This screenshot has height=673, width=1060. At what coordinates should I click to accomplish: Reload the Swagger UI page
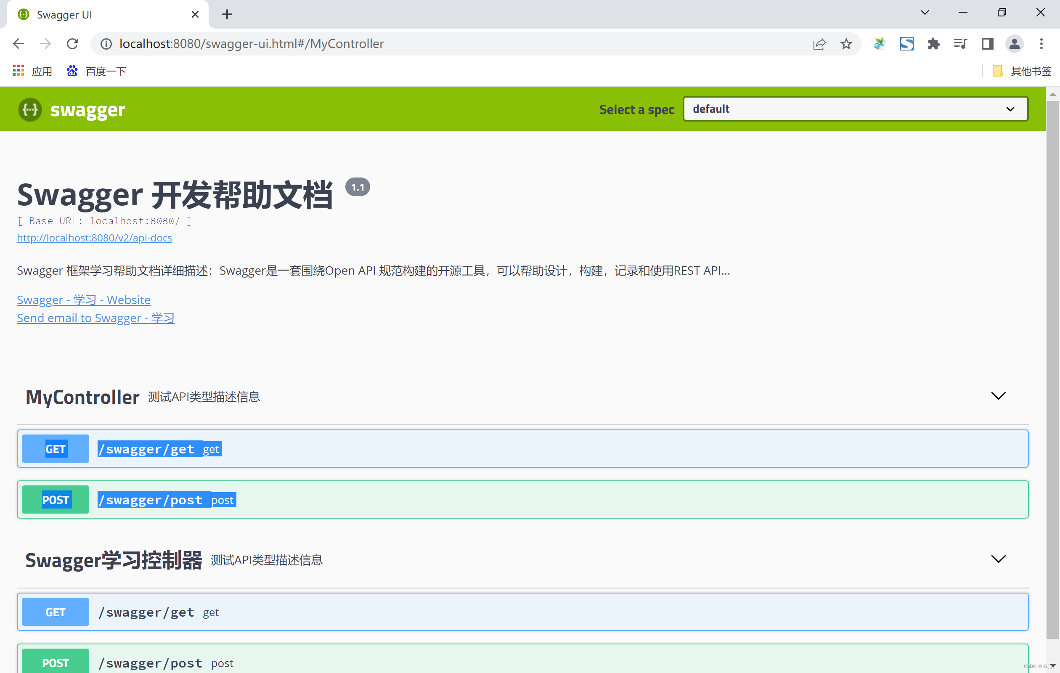pos(73,44)
